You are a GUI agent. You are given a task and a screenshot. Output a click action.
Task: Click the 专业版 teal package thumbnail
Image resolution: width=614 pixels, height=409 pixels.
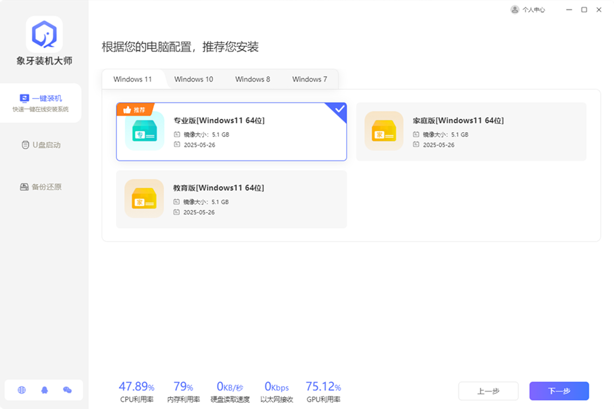tap(144, 132)
